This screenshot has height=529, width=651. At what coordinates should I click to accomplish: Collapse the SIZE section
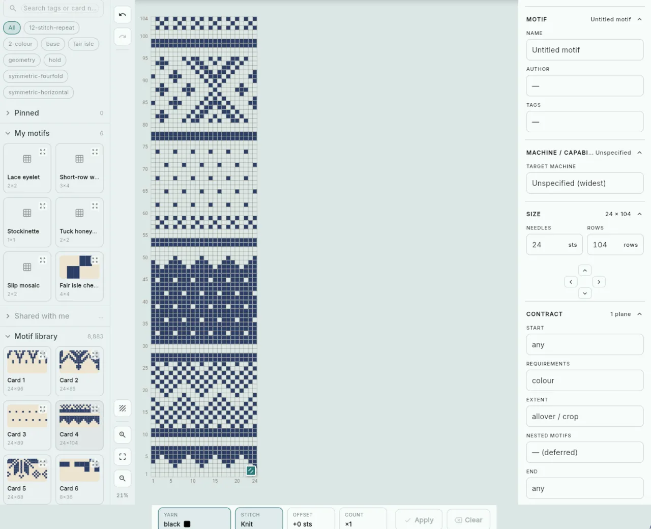[639, 214]
